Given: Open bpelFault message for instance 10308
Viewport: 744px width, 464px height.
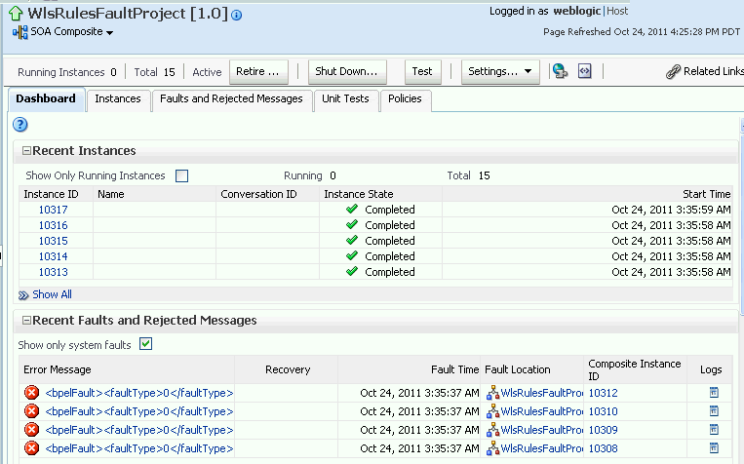Looking at the screenshot, I should tap(139, 448).
